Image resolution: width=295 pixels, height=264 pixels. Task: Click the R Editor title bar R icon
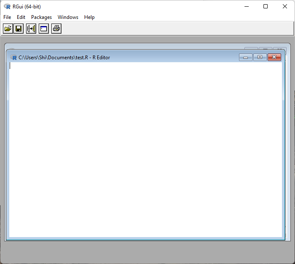[13, 57]
